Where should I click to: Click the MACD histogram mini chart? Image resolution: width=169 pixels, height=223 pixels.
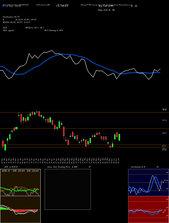(20, 209)
